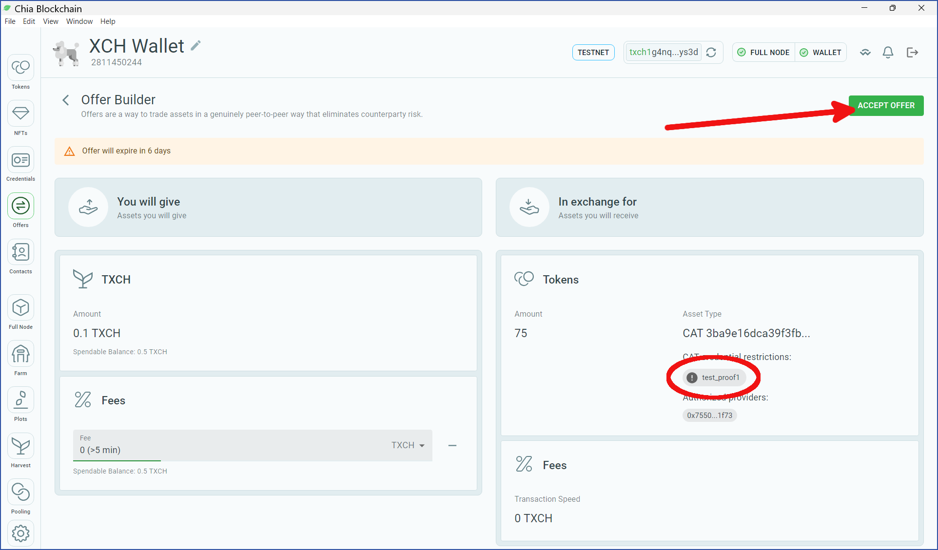Click the 0.1 TXCH amount value
This screenshot has height=550, width=938.
click(97, 333)
